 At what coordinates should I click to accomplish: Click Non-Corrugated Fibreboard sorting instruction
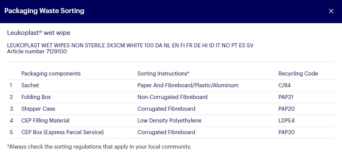pos(172,97)
